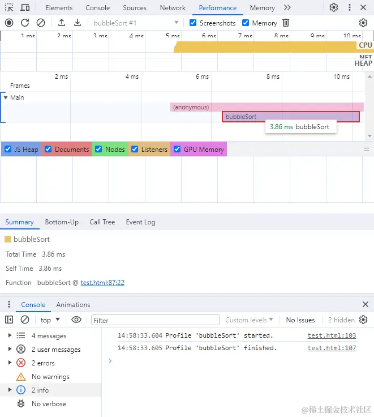The width and height of the screenshot is (374, 417).
Task: Load a profile with the upload icon
Action: 62,23
